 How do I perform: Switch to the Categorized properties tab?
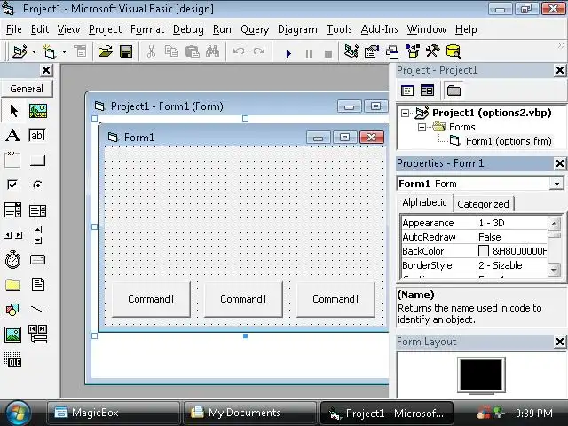pos(483,204)
